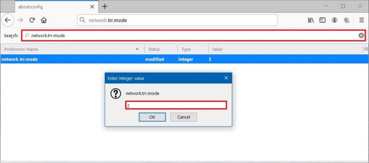Select the network.trr.mode preference row

184,59
